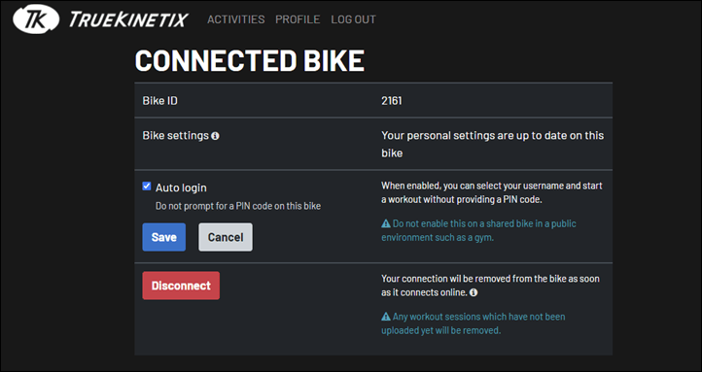
Task: Click the Auto login label text
Action: coord(181,187)
